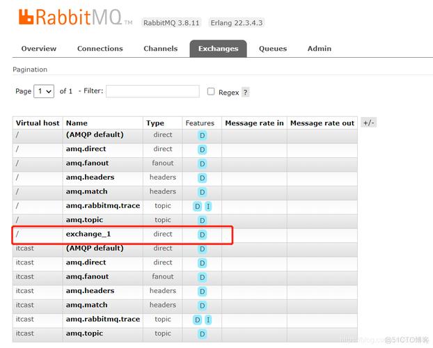Open the Page number dropdown
433x348 pixels.
(x=44, y=91)
